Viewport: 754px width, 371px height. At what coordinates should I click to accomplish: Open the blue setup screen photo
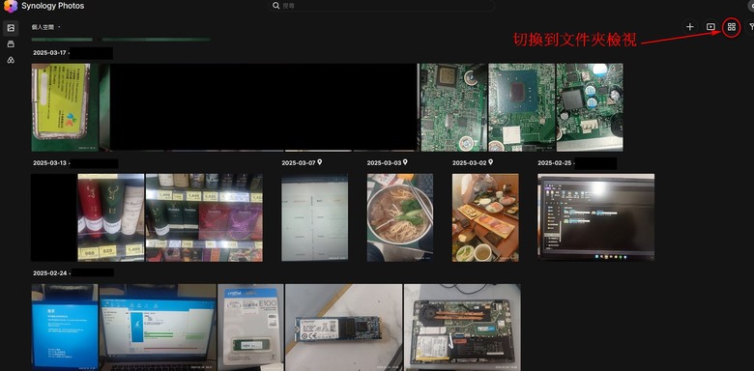(65, 328)
